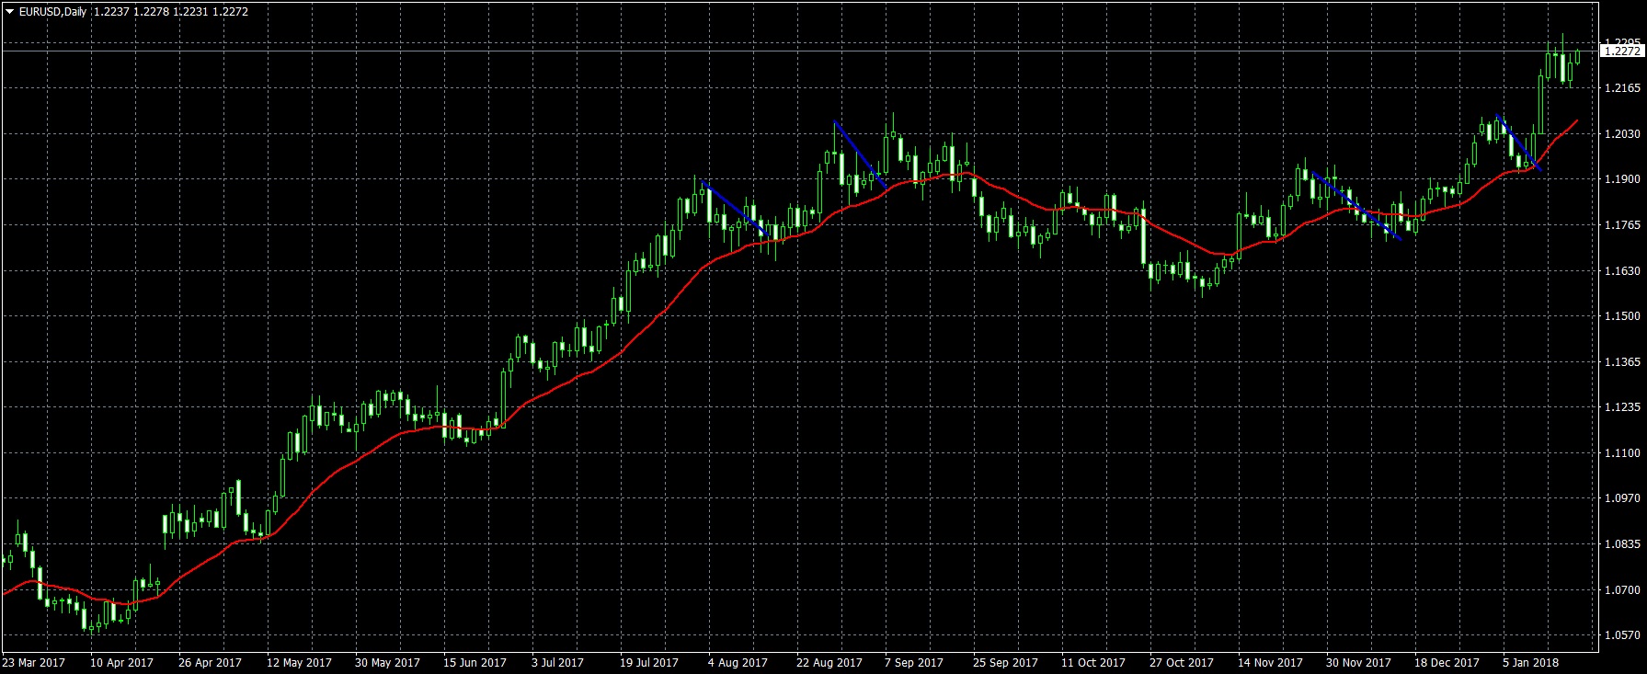Click the 1.0835 price axis label
Screen dimensions: 1647x674
[1622, 544]
